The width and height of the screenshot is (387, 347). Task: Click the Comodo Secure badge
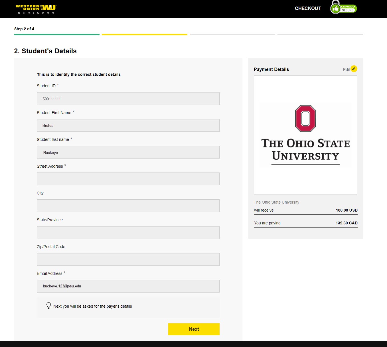[344, 7]
